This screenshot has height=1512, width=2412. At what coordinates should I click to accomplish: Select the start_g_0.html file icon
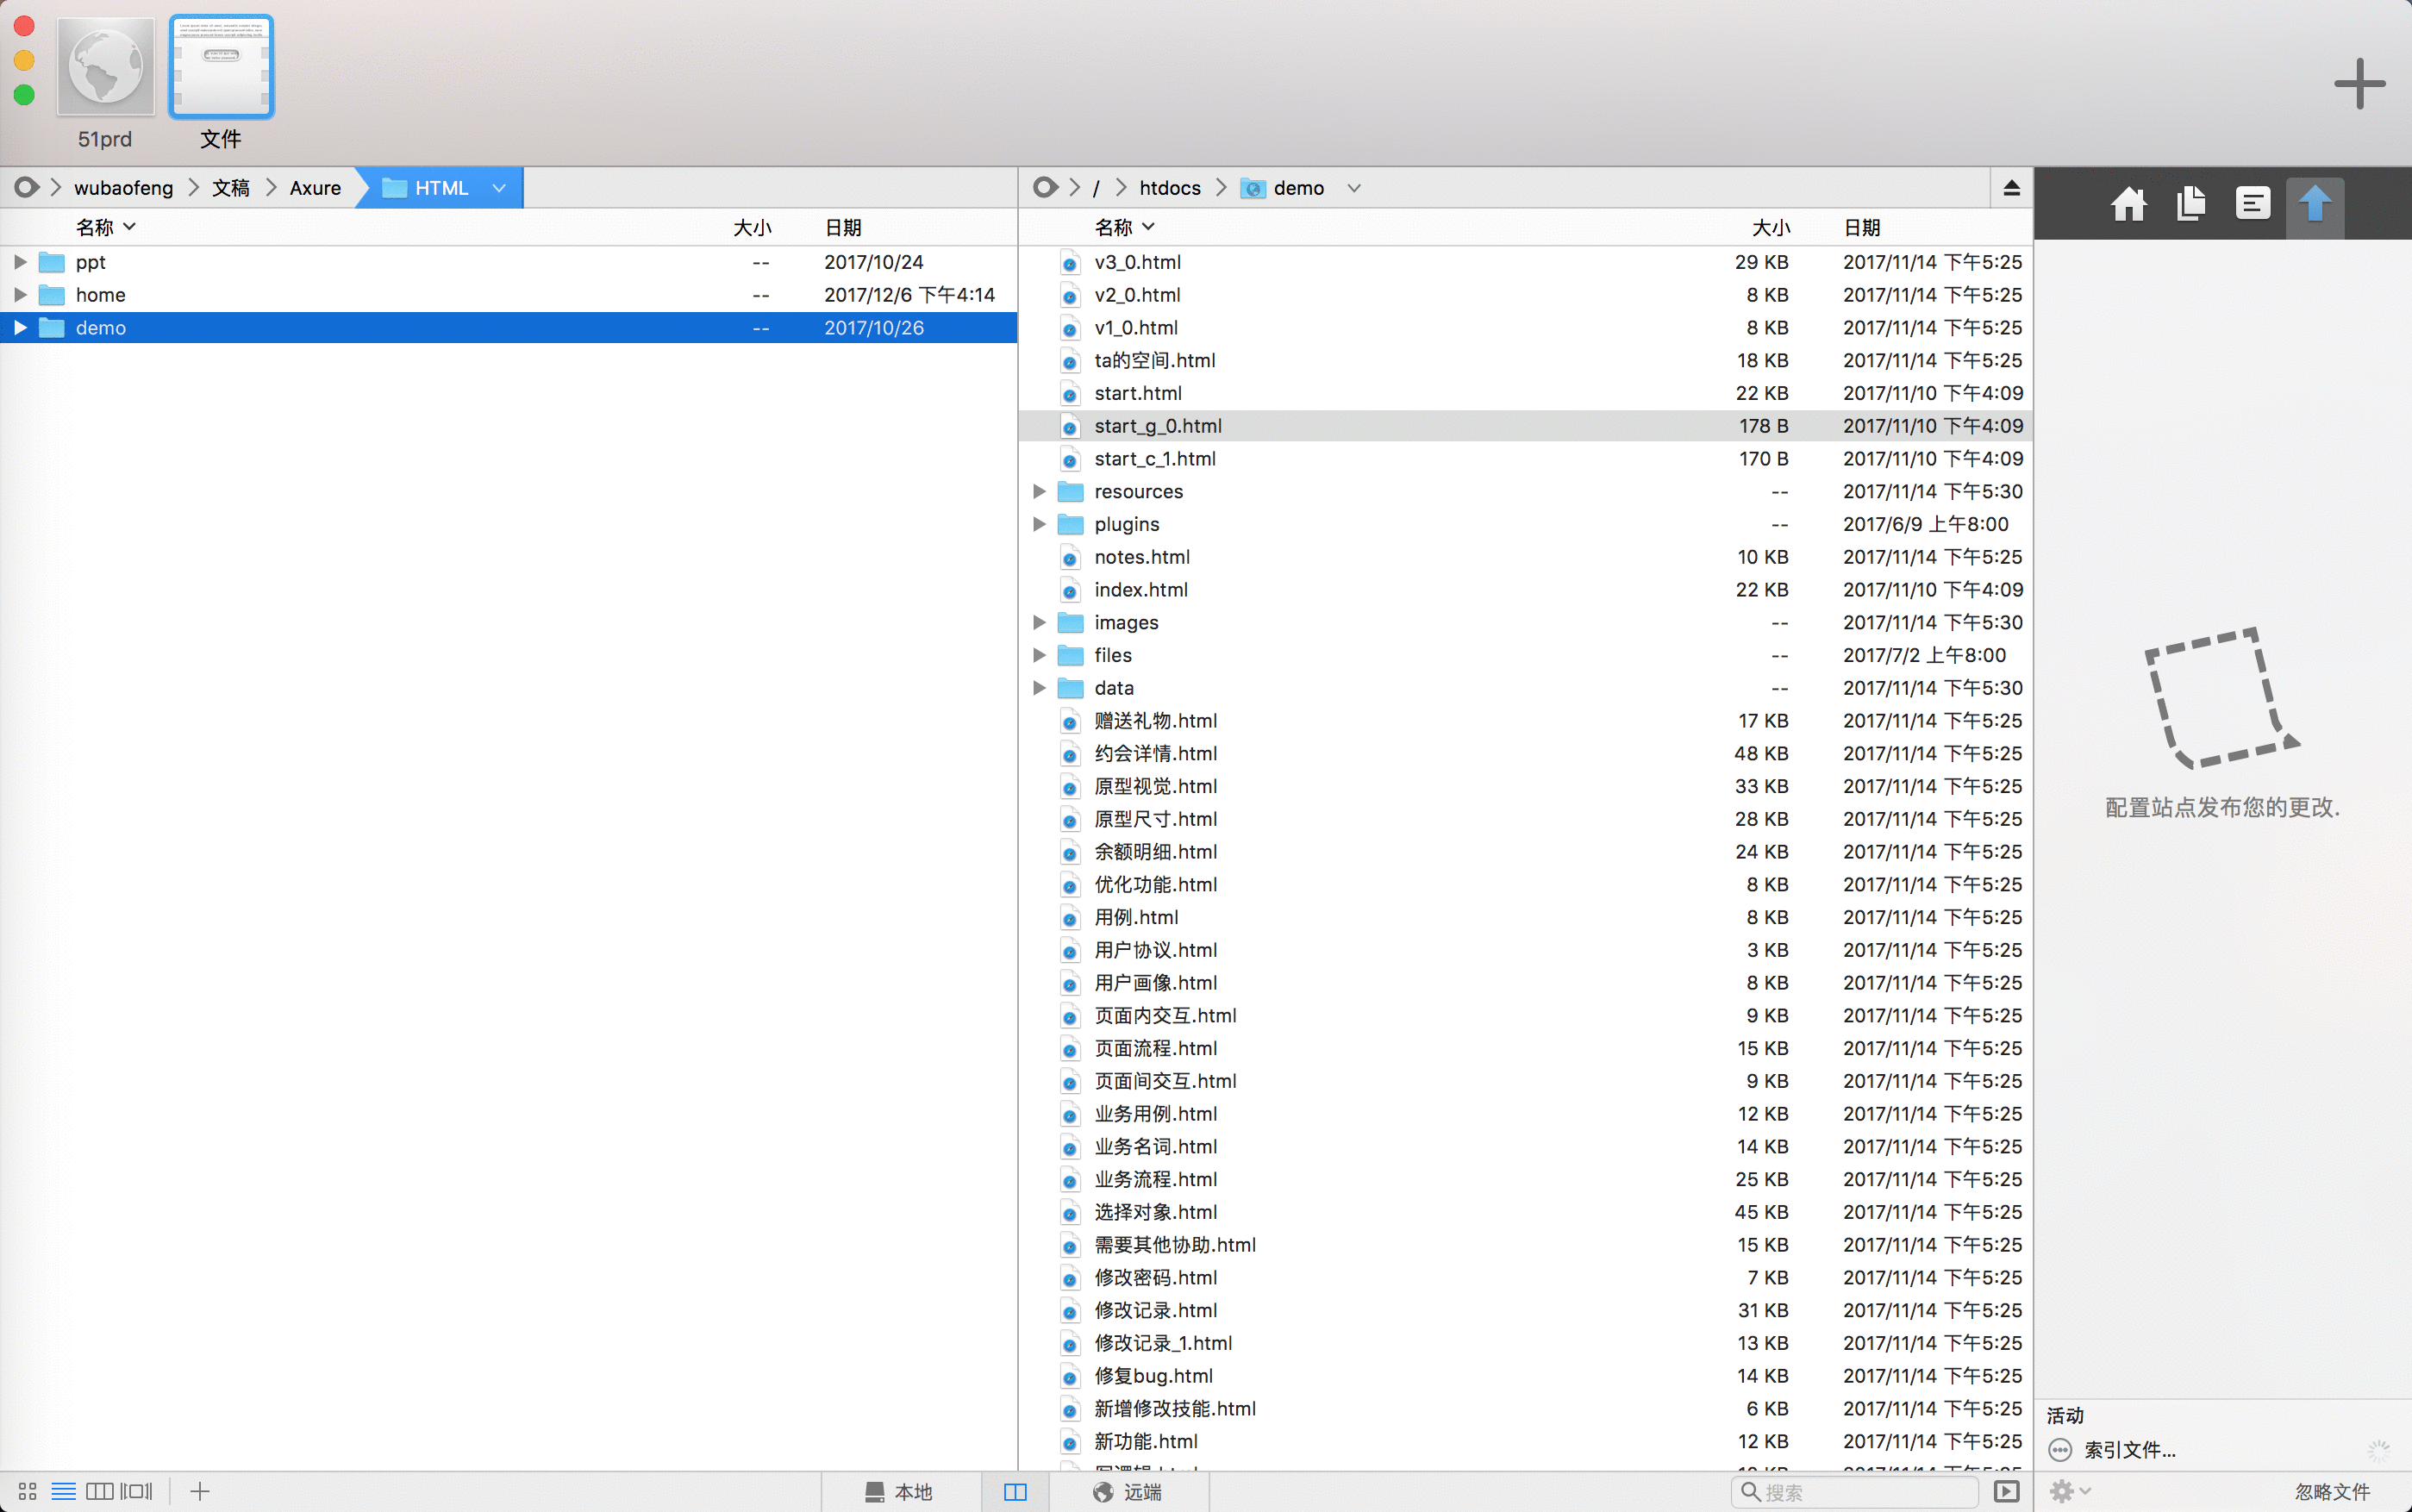coord(1070,426)
